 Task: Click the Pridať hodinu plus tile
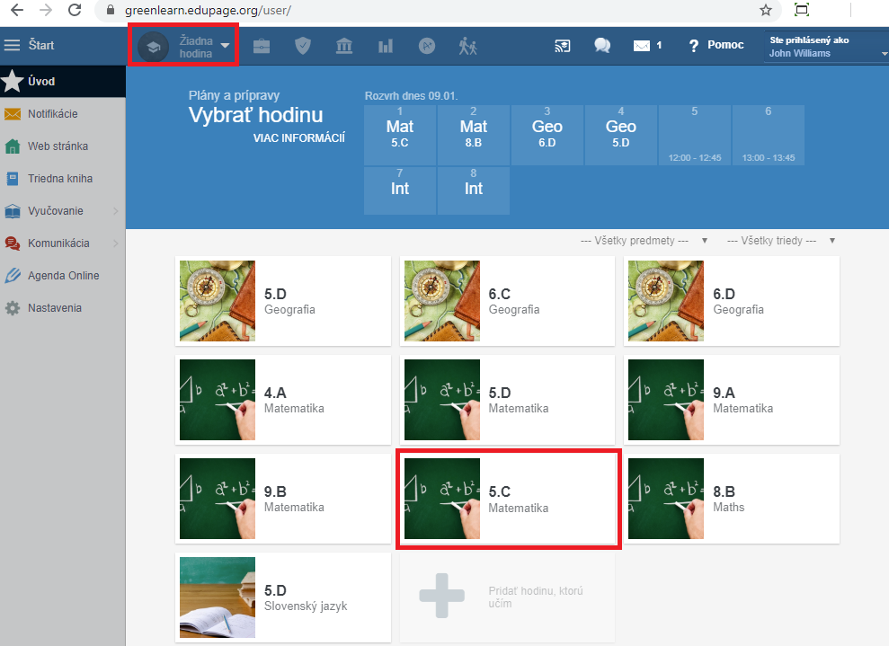[442, 597]
